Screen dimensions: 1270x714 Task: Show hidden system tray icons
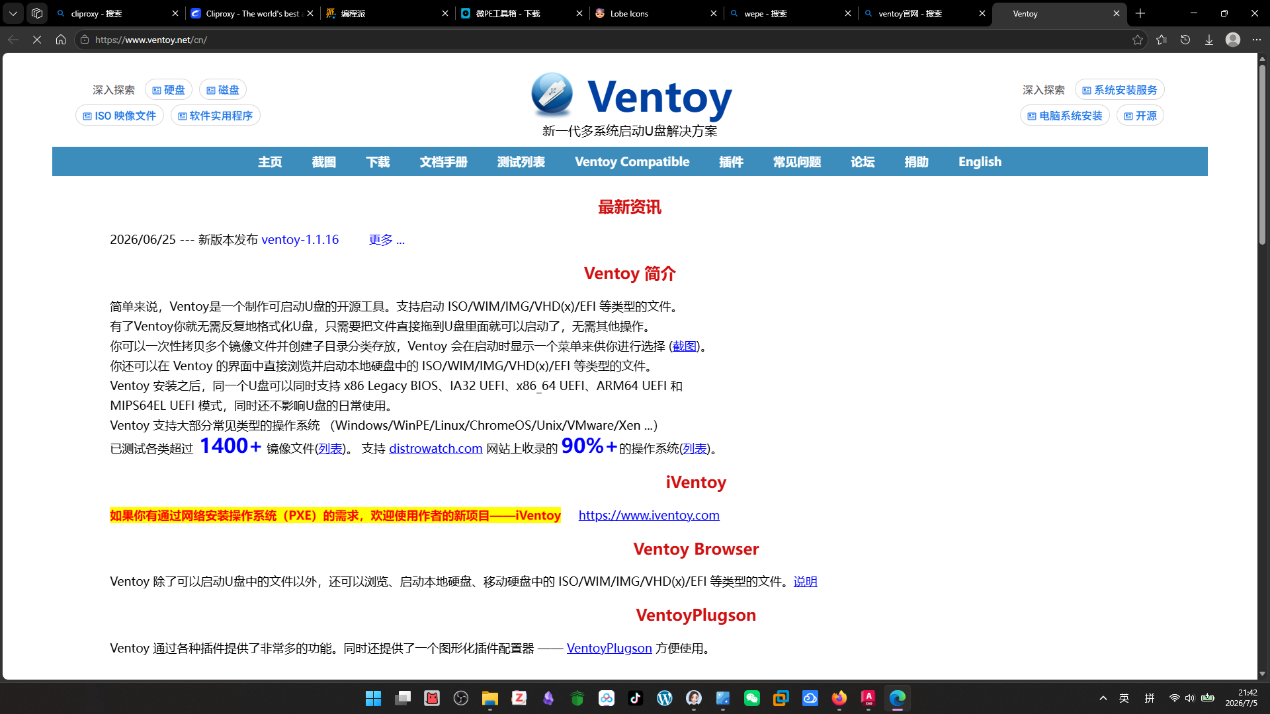tap(1103, 698)
